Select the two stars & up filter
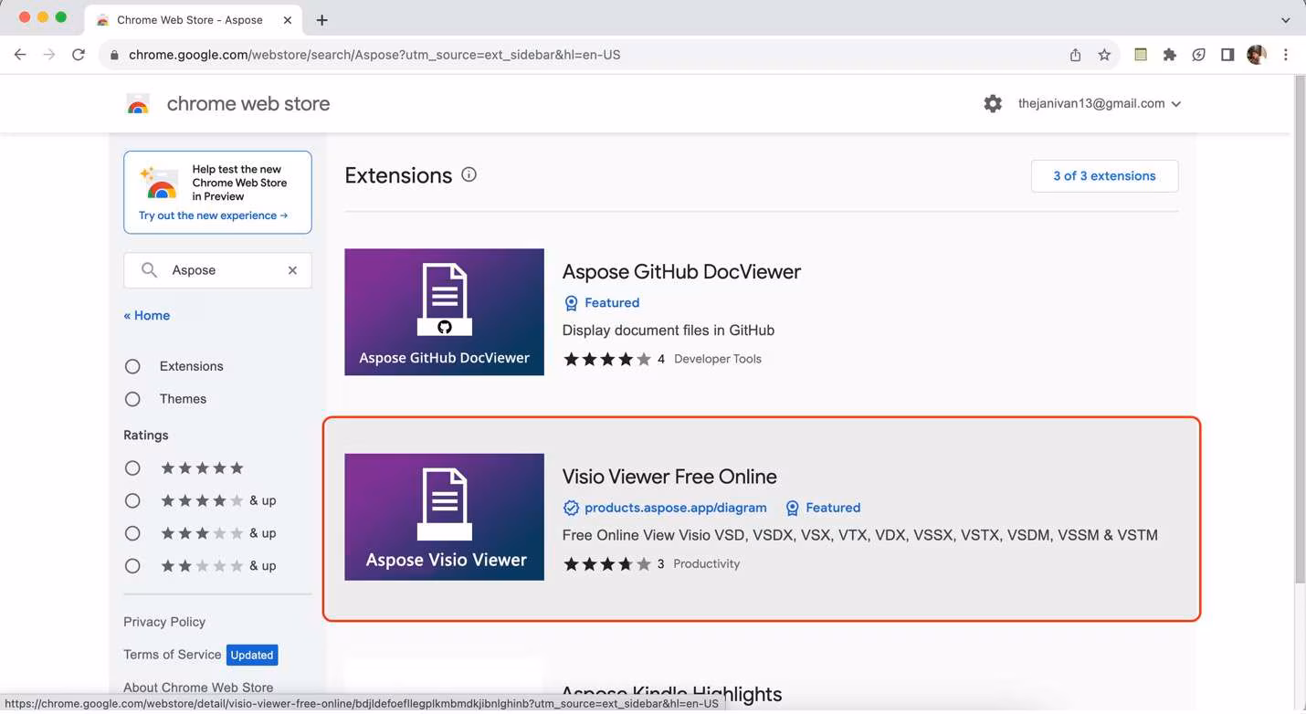The width and height of the screenshot is (1306, 714). click(x=132, y=566)
